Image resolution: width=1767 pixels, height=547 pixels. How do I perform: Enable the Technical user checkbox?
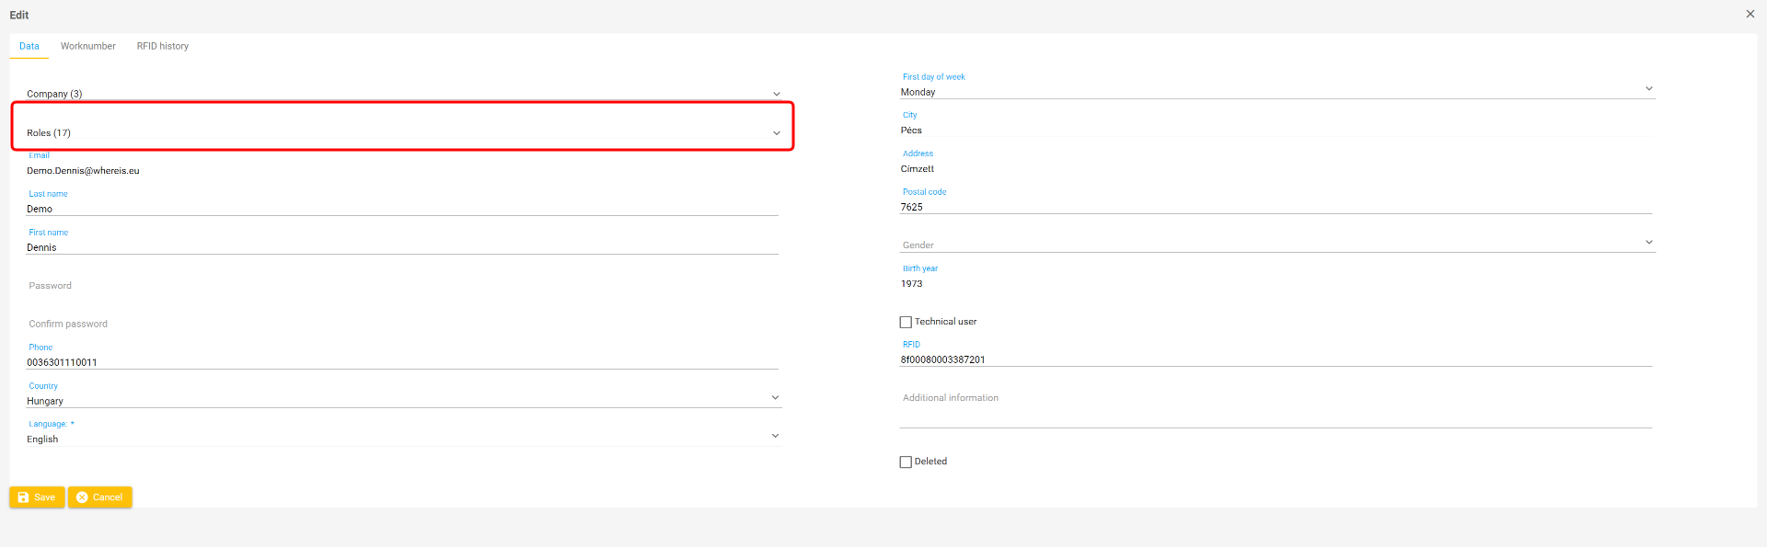coord(906,322)
